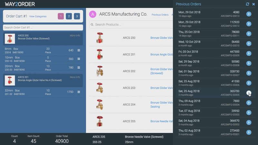258x145 pixels.
Task: Open menu for 20mm Box cart line
Action: pos(79,68)
